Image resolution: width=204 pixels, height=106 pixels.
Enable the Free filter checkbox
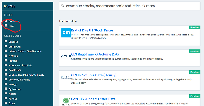[x=6, y=26]
